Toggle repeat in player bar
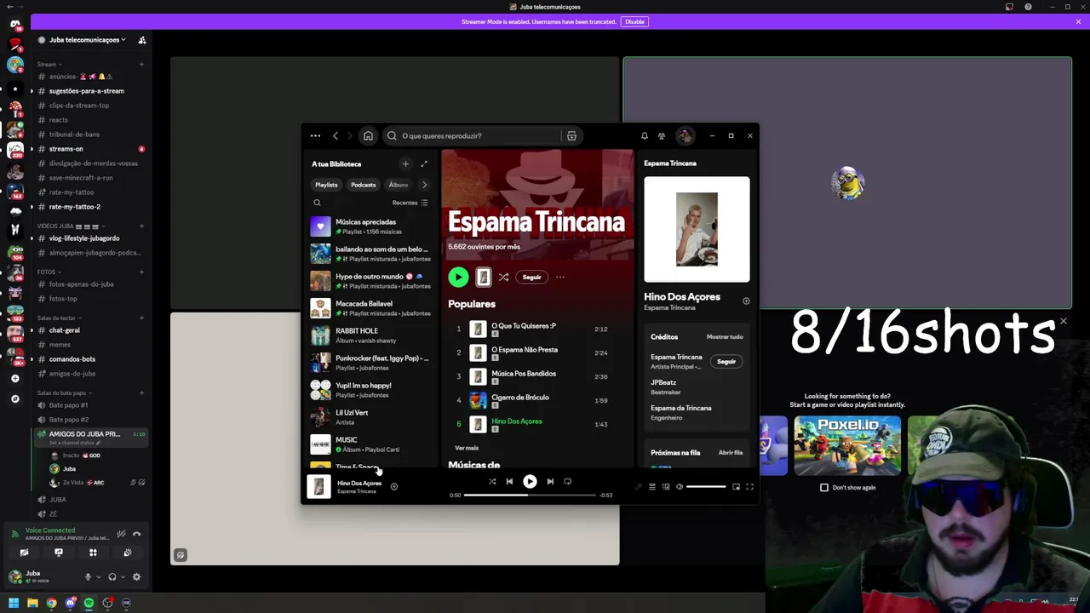The height and width of the screenshot is (613, 1090). tap(568, 482)
